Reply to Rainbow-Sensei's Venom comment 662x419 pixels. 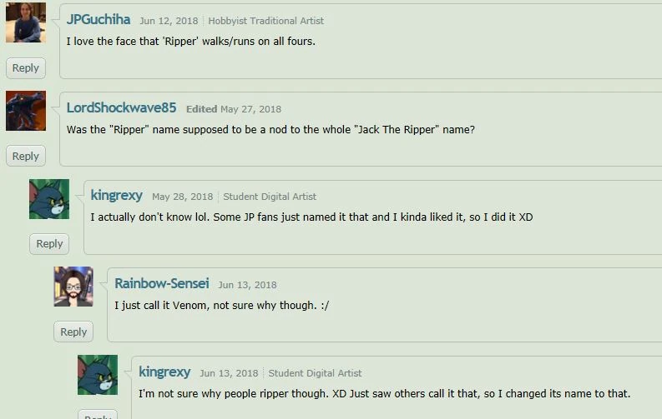click(73, 332)
